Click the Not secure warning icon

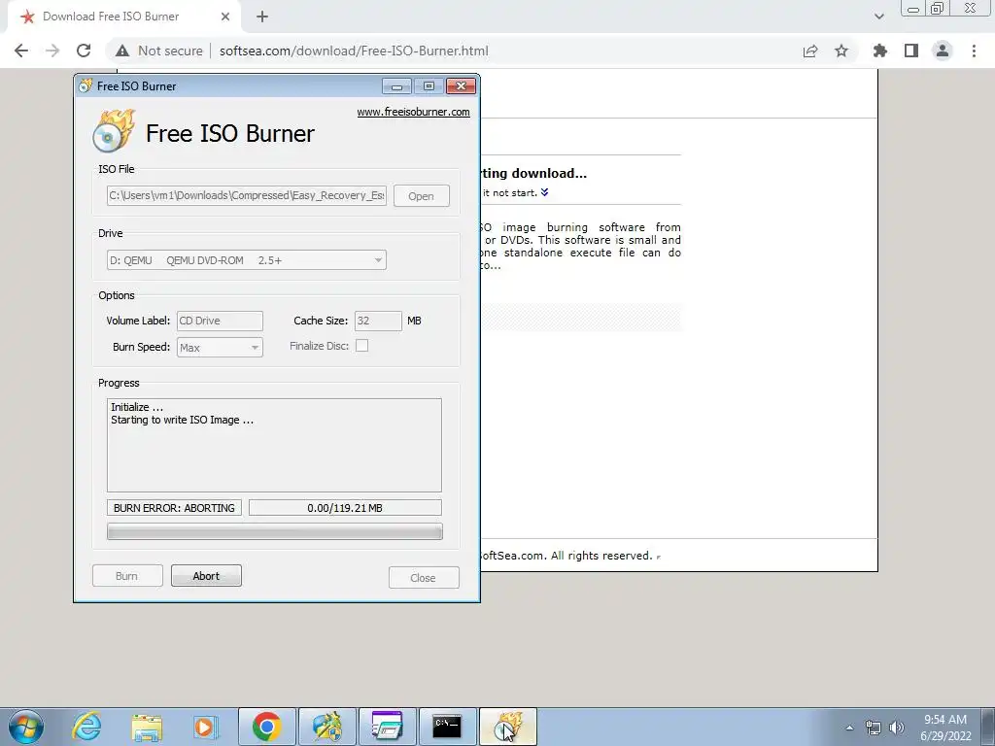[x=122, y=51]
